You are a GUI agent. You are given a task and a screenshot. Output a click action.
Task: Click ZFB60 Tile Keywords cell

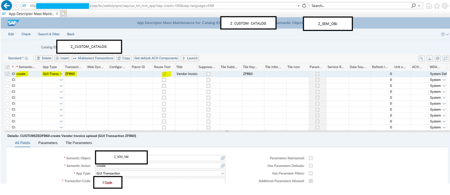coord(253,74)
